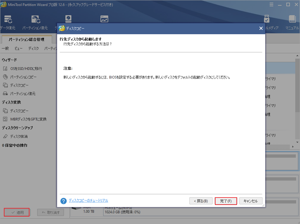Click the 完了(F) button

pyautogui.click(x=226, y=201)
